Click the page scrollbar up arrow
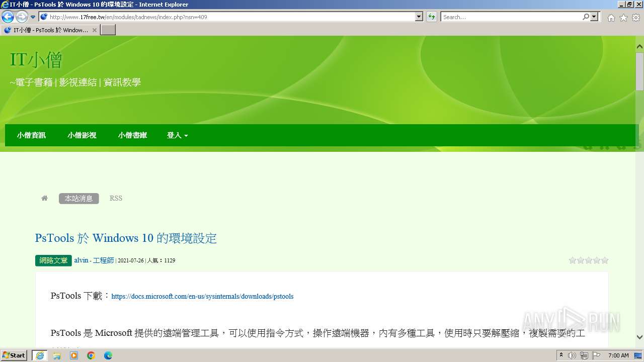644x362 pixels. pyautogui.click(x=639, y=47)
